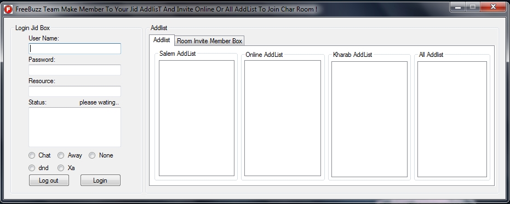Click the Login button
The image size is (510, 204).
pyautogui.click(x=100, y=180)
